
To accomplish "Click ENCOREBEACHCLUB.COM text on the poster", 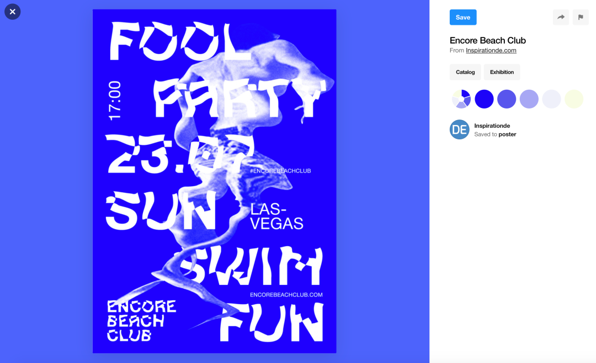I will pyautogui.click(x=286, y=295).
